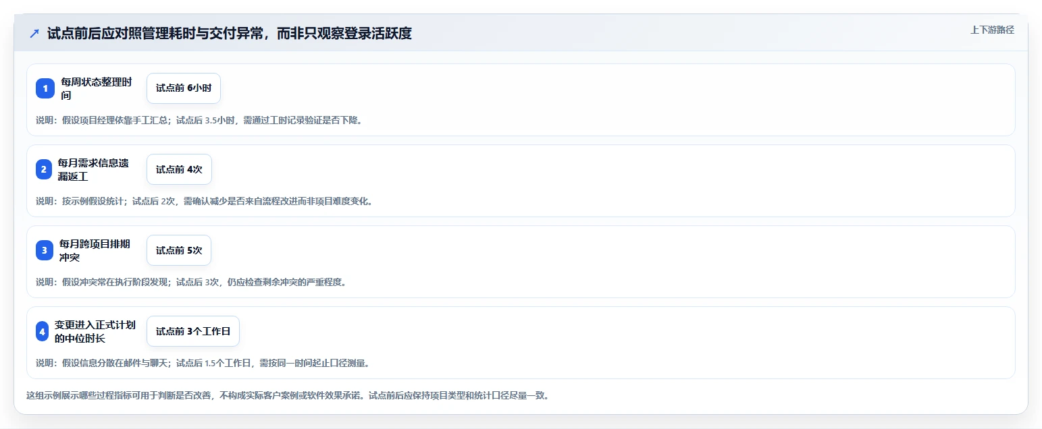Select the number 2 step badge
Viewport: 1042px width, 429px height.
(44, 169)
